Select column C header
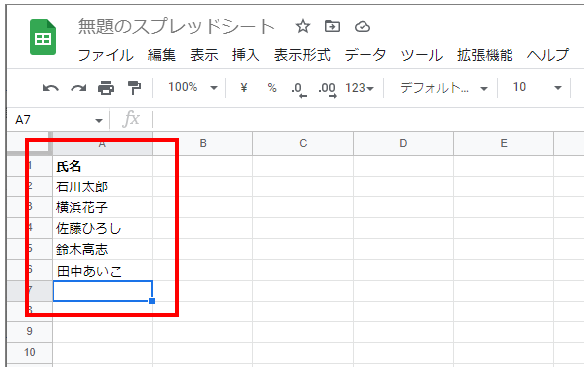The height and width of the screenshot is (367, 584). pyautogui.click(x=303, y=143)
